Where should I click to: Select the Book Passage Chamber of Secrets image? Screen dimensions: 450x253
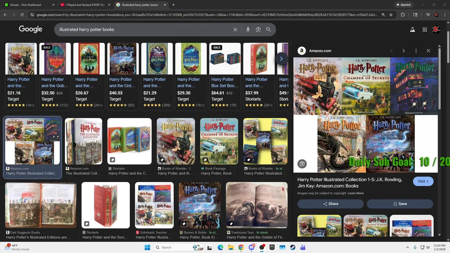[219, 147]
